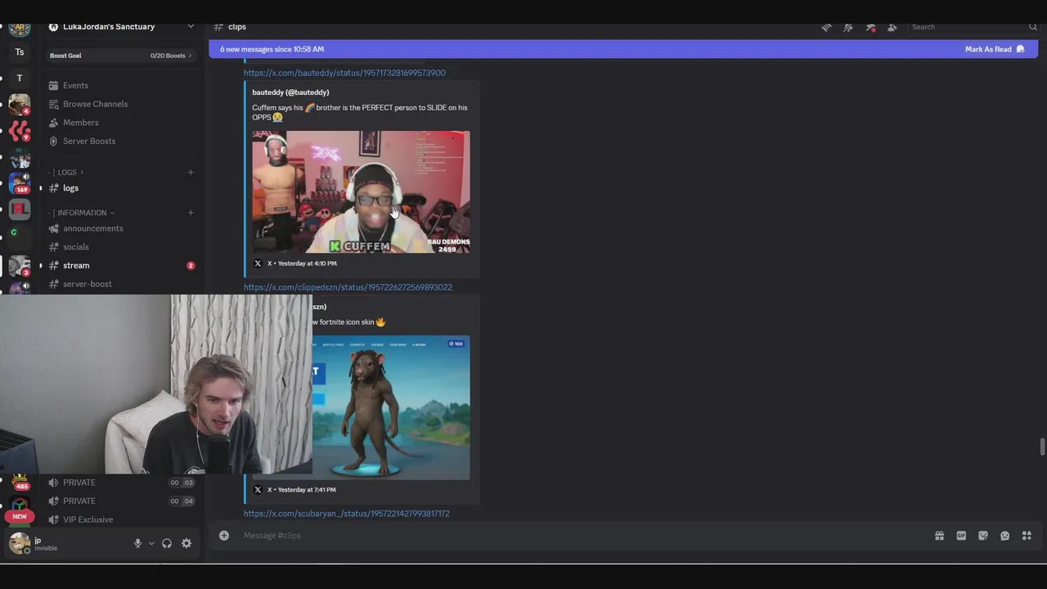Open the sticker picker icon
The image size is (1047, 589).
(983, 536)
